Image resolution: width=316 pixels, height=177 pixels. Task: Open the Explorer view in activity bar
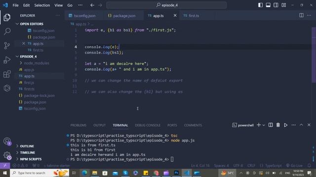(7, 18)
